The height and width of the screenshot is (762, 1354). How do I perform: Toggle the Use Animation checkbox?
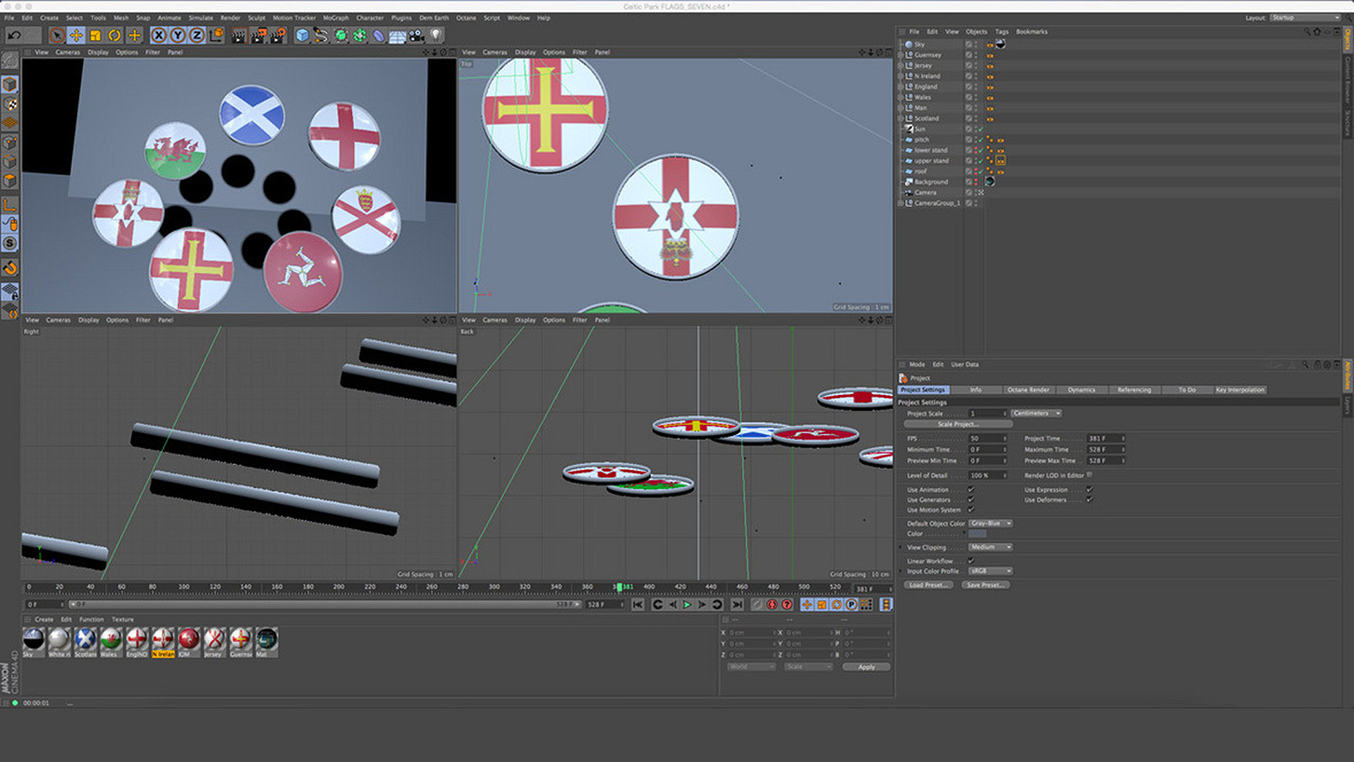[x=971, y=490]
